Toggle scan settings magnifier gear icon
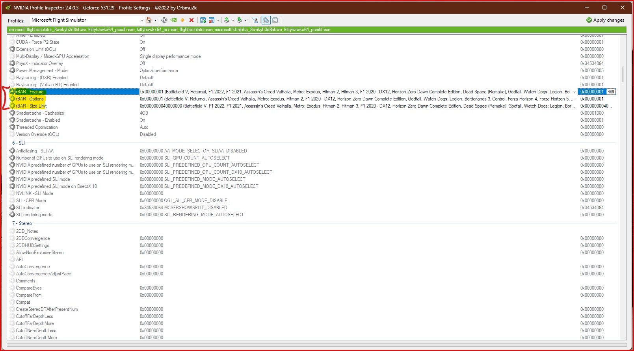 click(266, 20)
